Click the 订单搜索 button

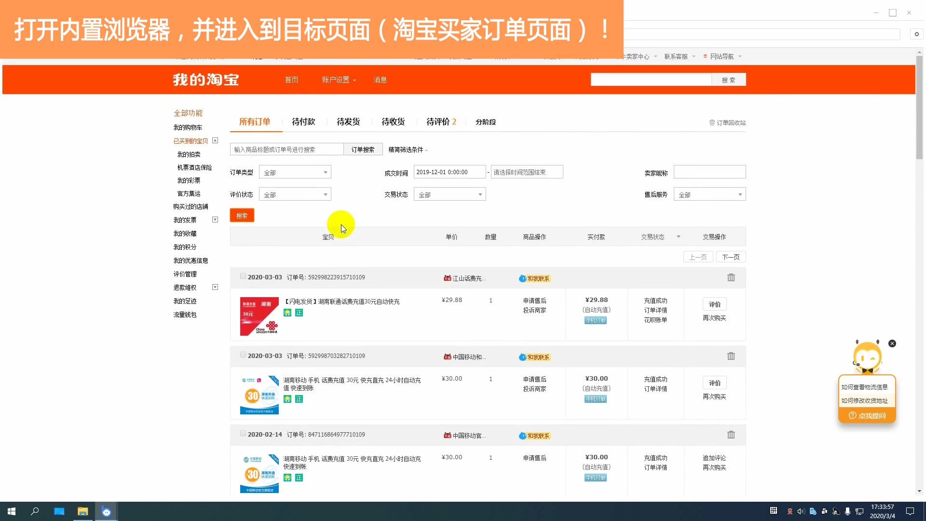363,150
